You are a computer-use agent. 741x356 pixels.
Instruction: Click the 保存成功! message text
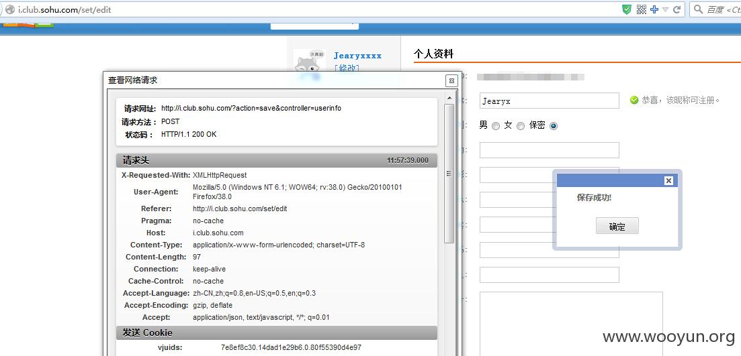click(594, 198)
